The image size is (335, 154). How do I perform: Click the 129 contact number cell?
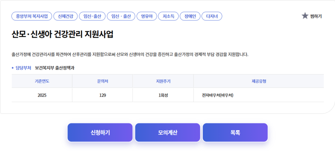point(103,95)
